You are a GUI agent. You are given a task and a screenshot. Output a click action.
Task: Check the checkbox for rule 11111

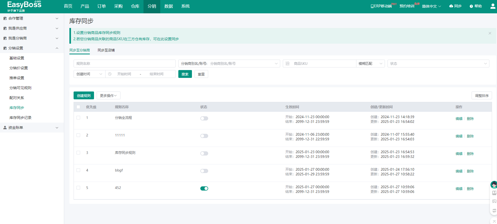[78, 135]
